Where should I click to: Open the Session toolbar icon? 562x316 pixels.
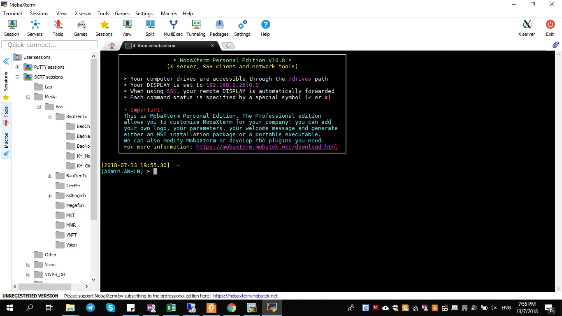tap(12, 28)
